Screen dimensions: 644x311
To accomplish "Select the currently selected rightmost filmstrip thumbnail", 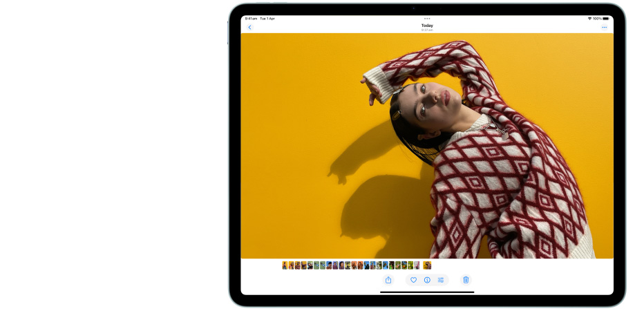I will click(x=428, y=265).
